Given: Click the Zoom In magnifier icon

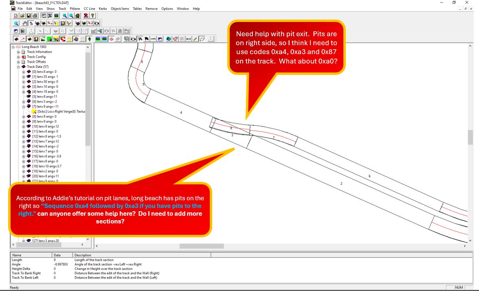Looking at the screenshot, I should 64,16.
